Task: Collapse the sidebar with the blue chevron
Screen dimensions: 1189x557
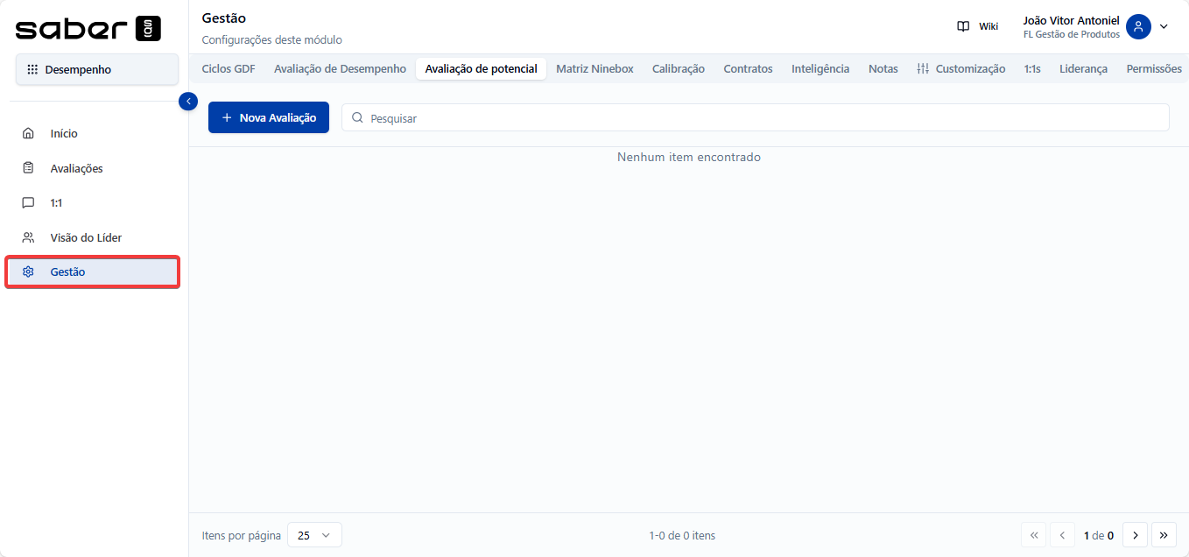Action: click(x=187, y=102)
